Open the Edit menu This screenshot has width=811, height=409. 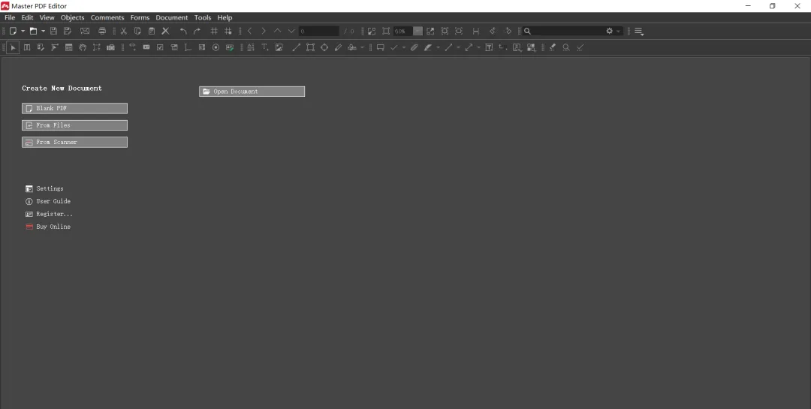click(28, 17)
